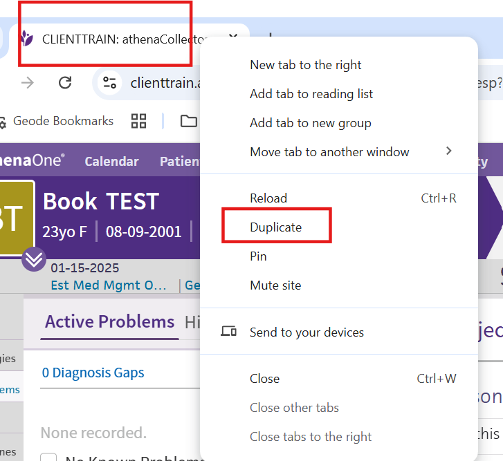Reload page with the circular arrow icon
The width and height of the screenshot is (503, 461).
pyautogui.click(x=65, y=83)
